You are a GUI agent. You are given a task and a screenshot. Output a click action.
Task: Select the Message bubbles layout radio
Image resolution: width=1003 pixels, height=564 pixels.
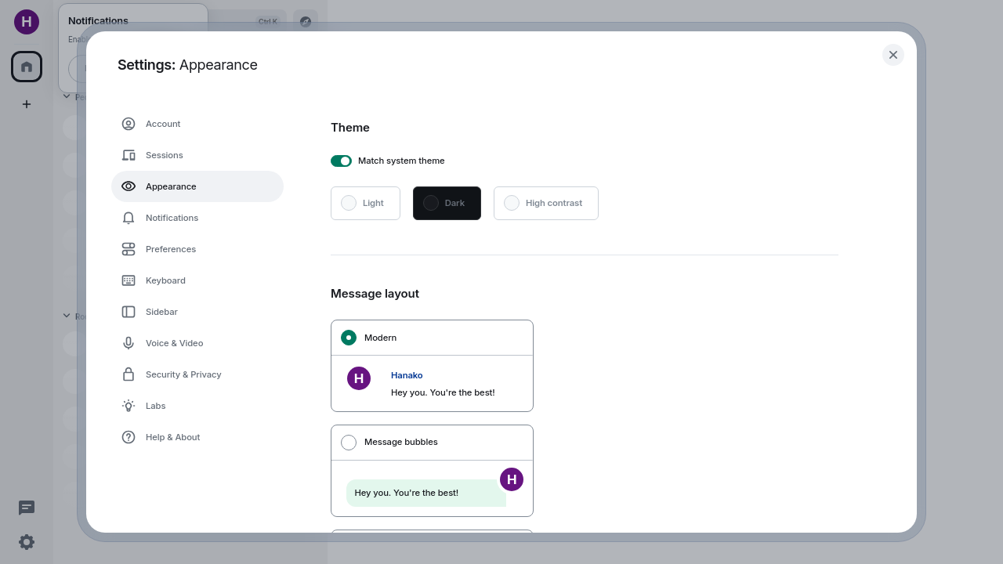(x=349, y=443)
